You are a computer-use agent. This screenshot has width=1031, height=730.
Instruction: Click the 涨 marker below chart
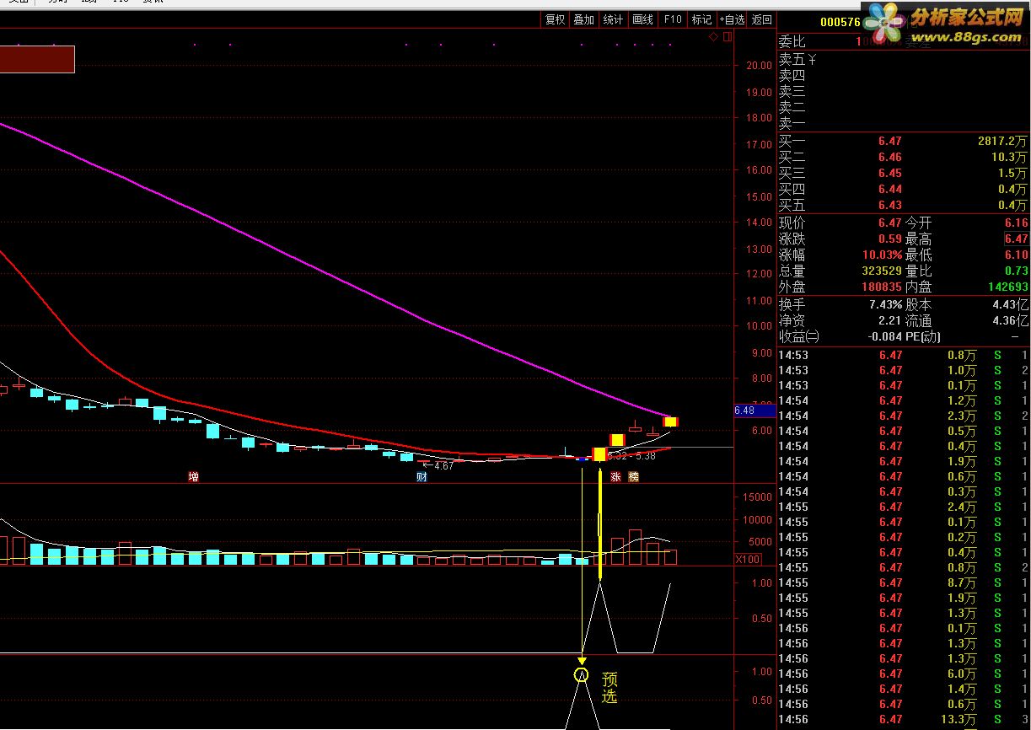615,477
